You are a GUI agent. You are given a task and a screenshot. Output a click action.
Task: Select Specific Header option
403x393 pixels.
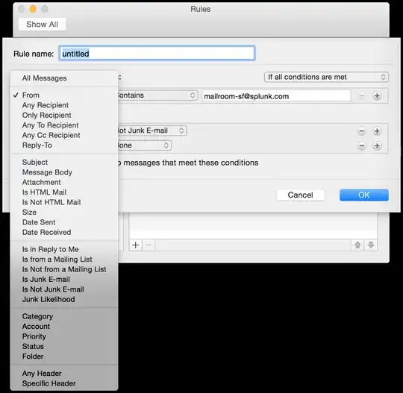pos(64,383)
